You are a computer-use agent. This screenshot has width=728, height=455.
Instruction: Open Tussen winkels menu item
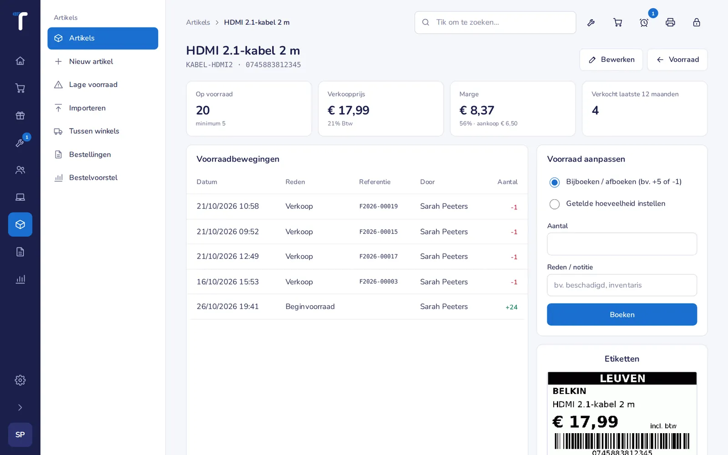(103, 131)
